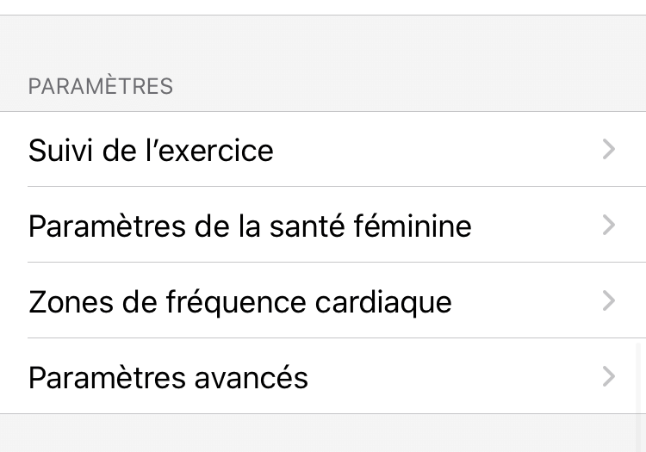Image resolution: width=646 pixels, height=452 pixels.
Task: Open the Suivi de l'exercice settings
Action: [151, 151]
